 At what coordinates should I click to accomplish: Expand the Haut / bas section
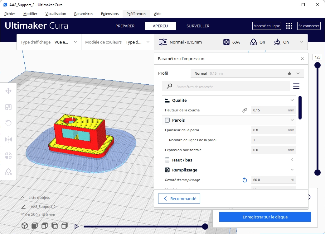pyautogui.click(x=292, y=160)
